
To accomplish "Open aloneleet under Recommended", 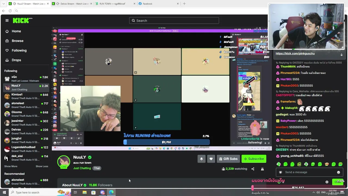I will tap(26, 182).
